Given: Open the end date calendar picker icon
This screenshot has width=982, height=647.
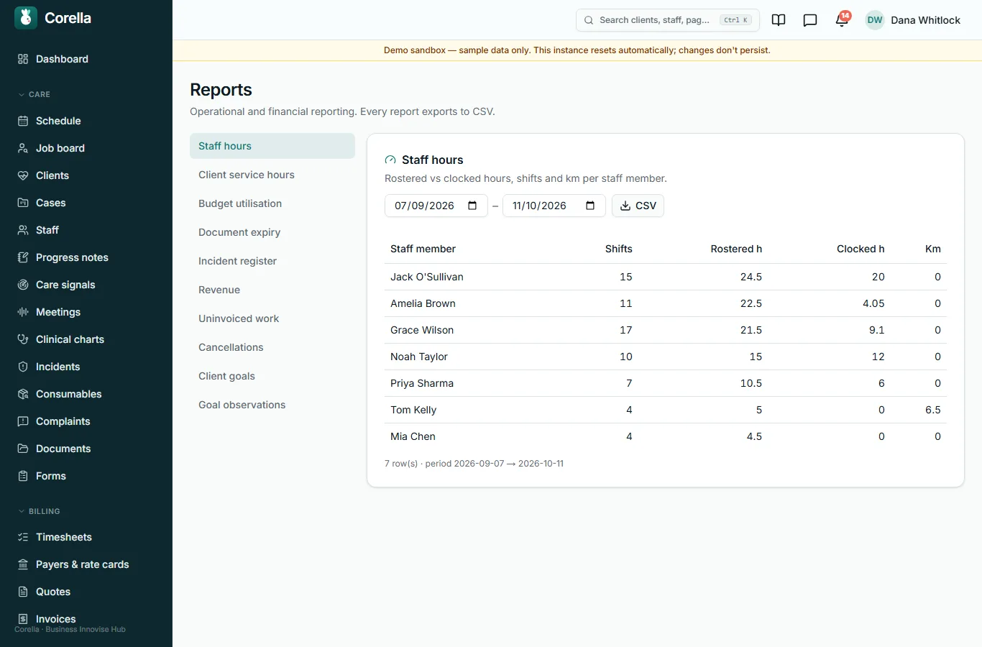Looking at the screenshot, I should click(x=590, y=206).
